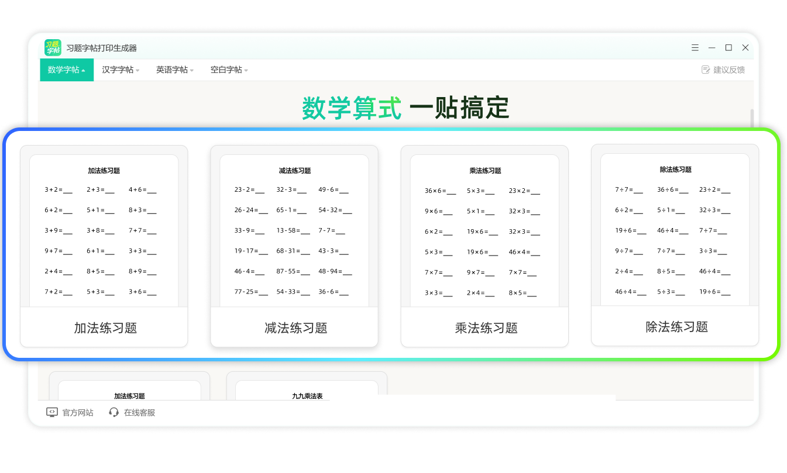Minimize the 习题字帖打印生成器 window

[712, 47]
